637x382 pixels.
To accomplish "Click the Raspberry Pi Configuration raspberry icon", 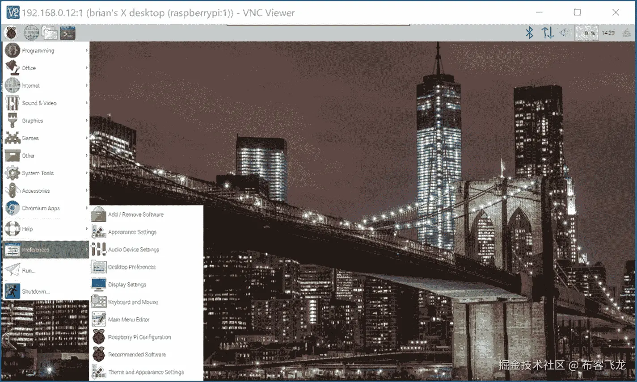I will (x=98, y=337).
